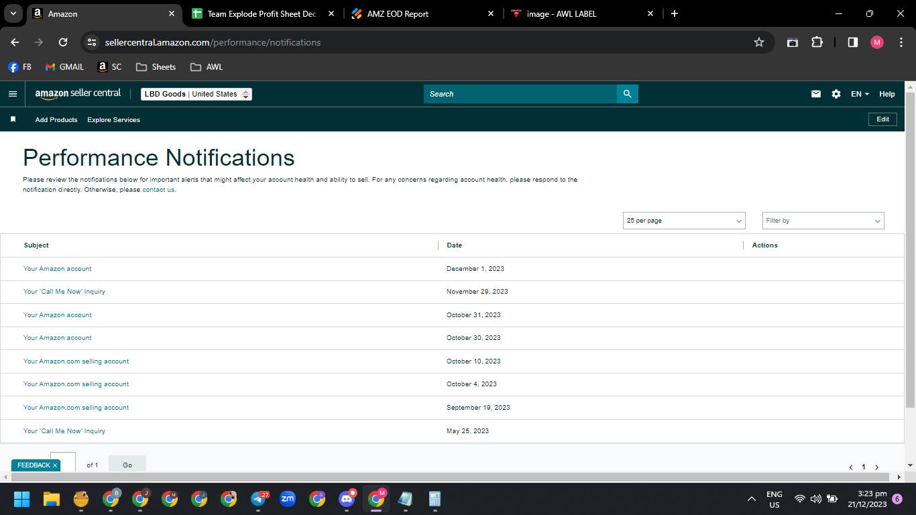Open December 1 Your Amazon account notification

coord(58,269)
